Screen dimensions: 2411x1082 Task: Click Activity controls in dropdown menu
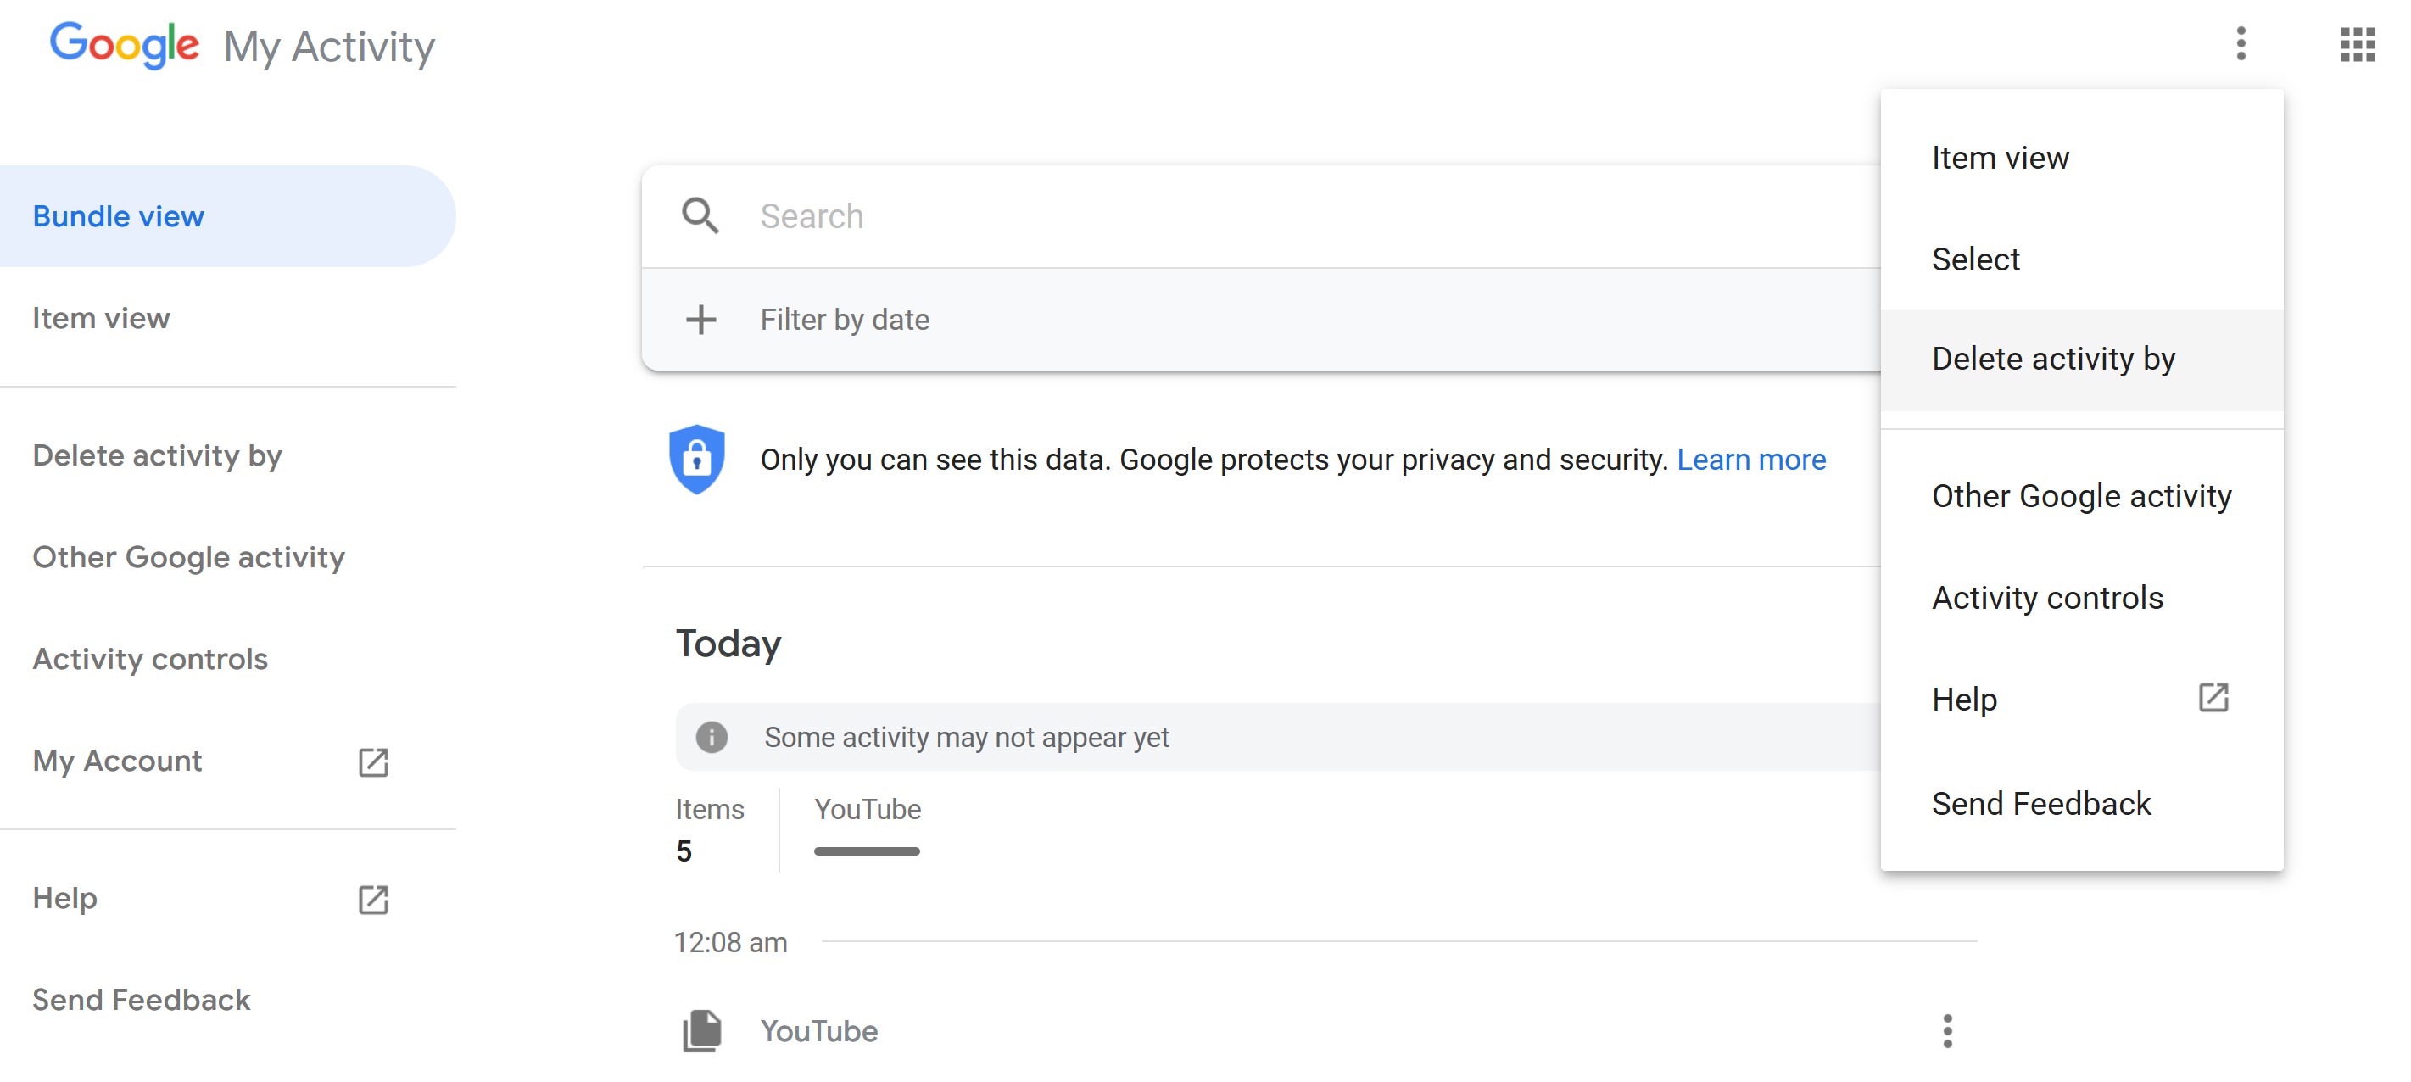click(x=2048, y=598)
